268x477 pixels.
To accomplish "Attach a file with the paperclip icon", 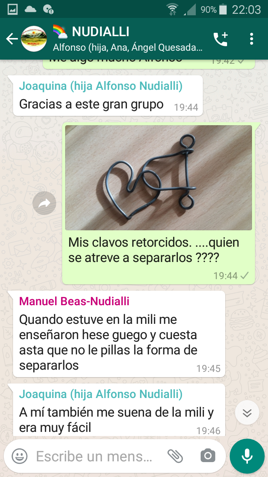I will (x=175, y=456).
